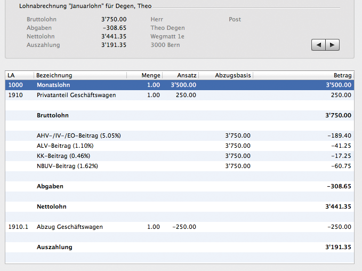Click the Ansatz value 3'500.00 for Monatslohn
Image resolution: width=362 pixels, height=271 pixels.
point(183,85)
